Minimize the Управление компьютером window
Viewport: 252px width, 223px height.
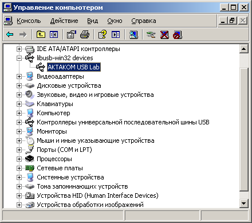point(225,7)
